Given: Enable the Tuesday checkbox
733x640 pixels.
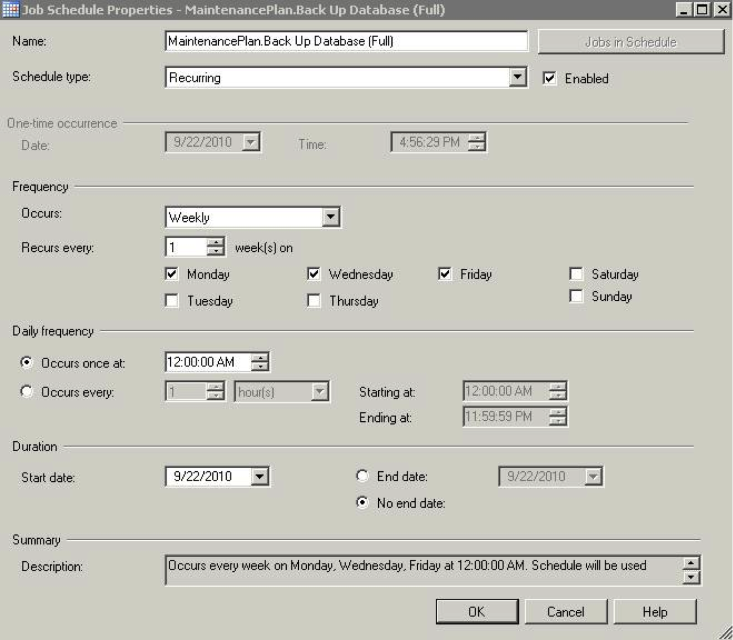Looking at the screenshot, I should pos(172,301).
